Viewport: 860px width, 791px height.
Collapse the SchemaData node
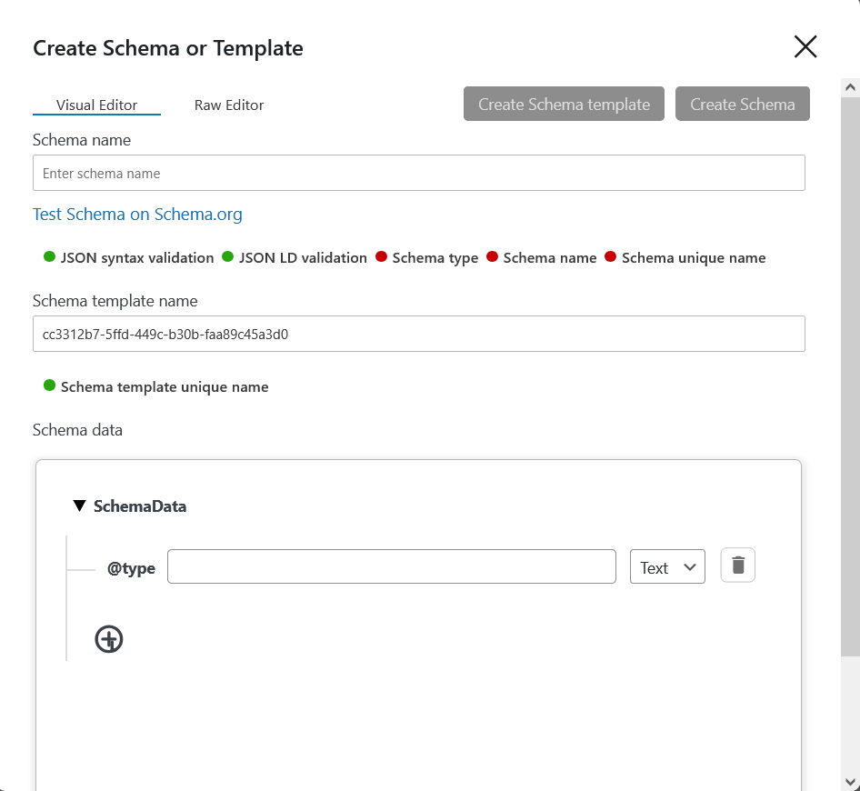pos(79,506)
